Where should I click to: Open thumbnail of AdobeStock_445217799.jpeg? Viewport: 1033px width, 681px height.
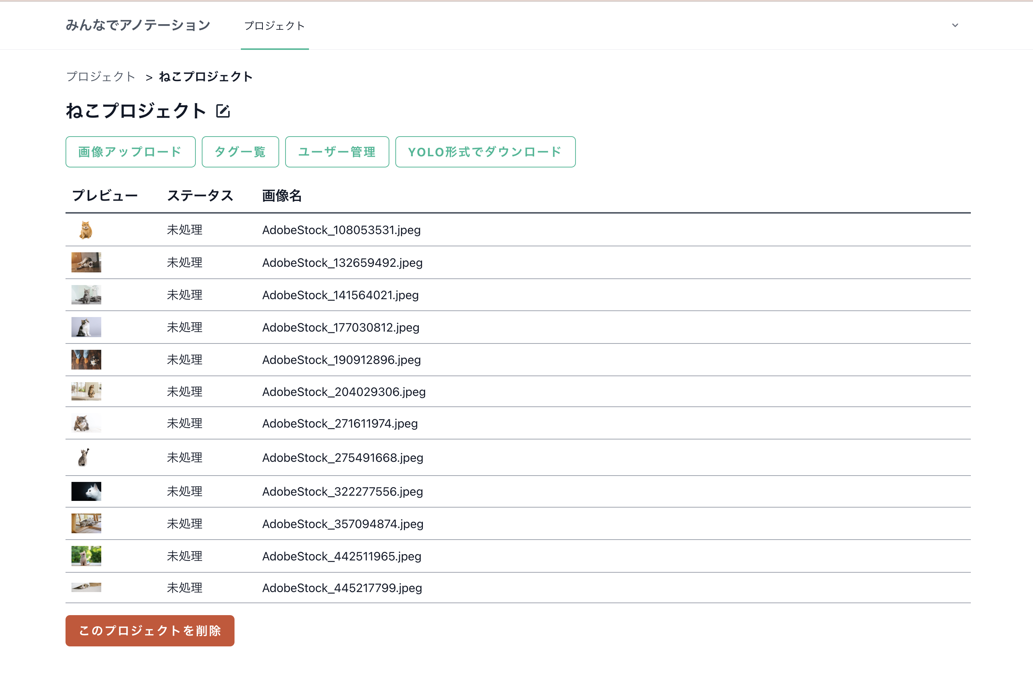86,588
